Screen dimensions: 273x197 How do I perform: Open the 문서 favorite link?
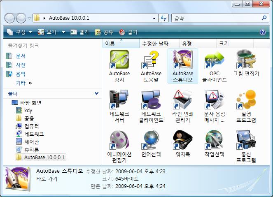16,56
